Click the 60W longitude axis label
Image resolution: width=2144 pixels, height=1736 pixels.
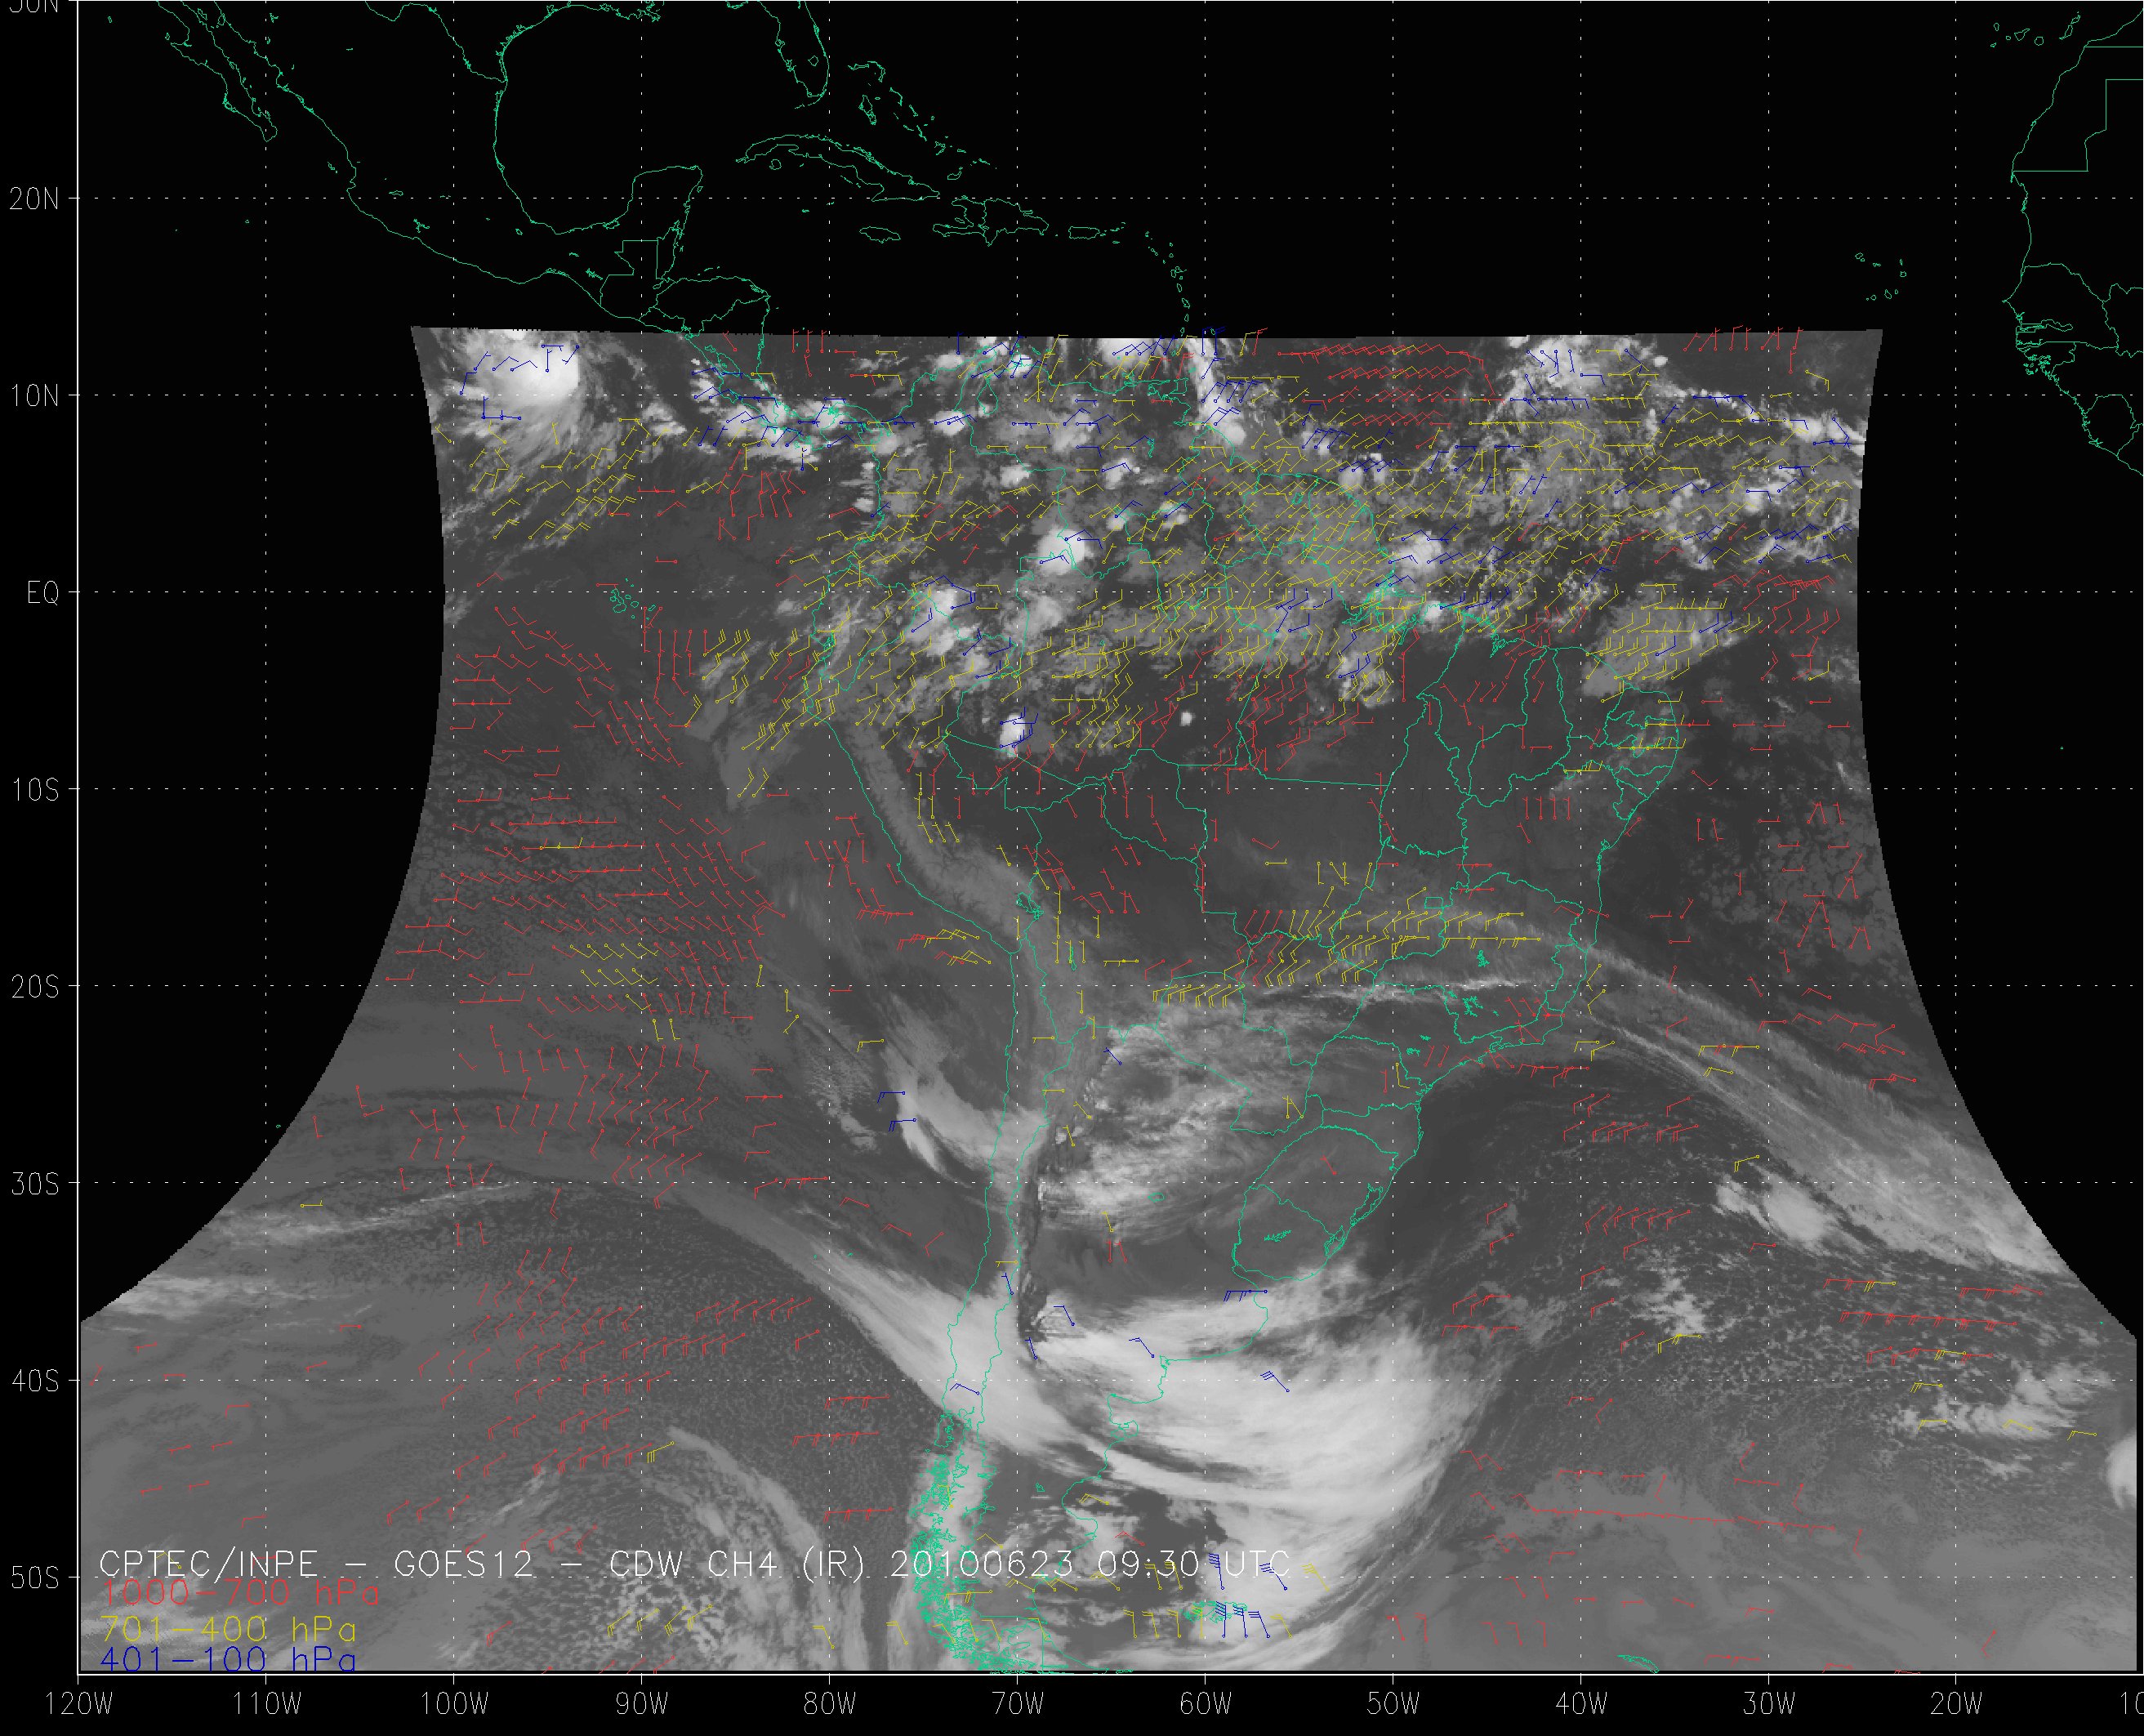(1205, 1705)
